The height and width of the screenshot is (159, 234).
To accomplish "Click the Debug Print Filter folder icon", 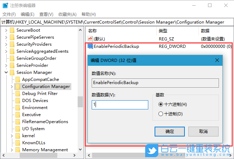I will [18, 94].
